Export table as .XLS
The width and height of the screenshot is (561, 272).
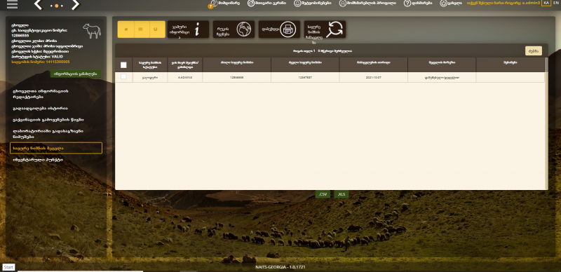click(x=342, y=194)
